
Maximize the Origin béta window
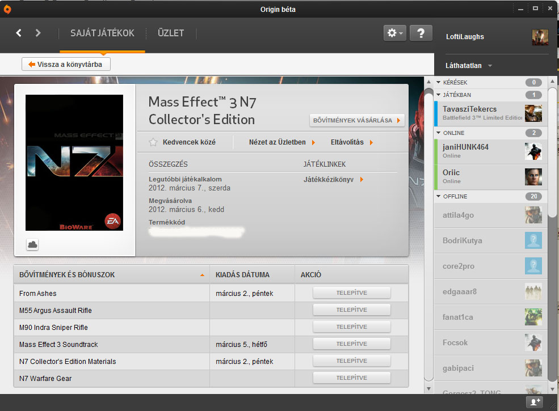(535, 9)
